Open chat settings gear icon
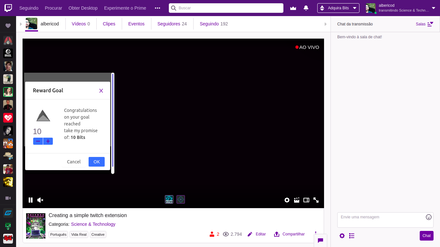Image resolution: width=440 pixels, height=247 pixels. click(342, 236)
